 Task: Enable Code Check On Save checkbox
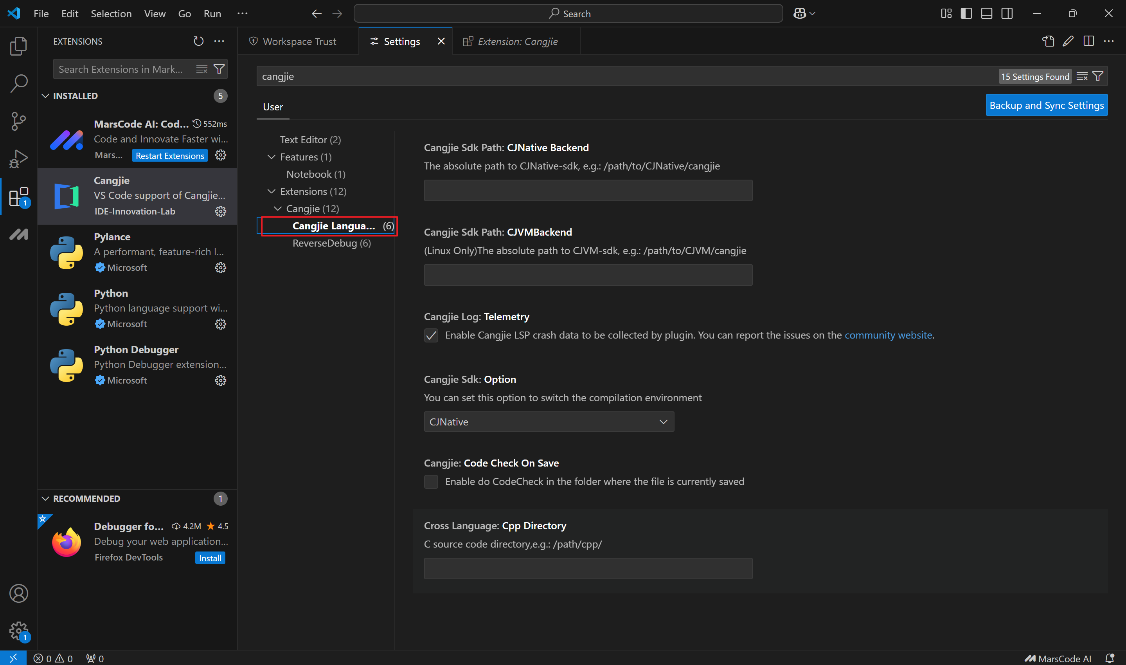[x=431, y=482]
